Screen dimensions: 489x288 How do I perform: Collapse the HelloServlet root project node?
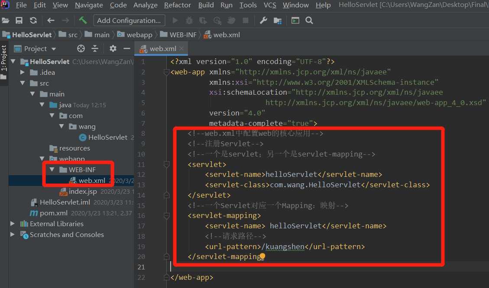click(x=13, y=62)
